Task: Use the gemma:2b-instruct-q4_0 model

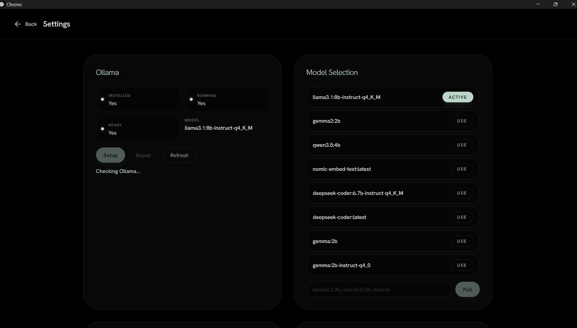Action: 462,265
